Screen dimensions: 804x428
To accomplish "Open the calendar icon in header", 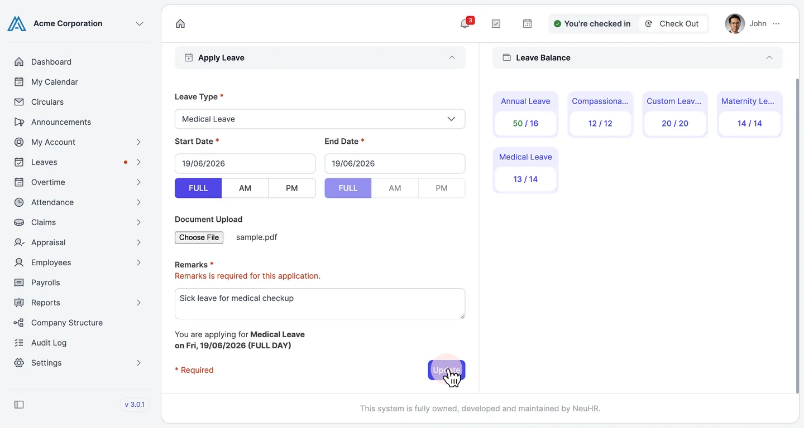I will (527, 23).
